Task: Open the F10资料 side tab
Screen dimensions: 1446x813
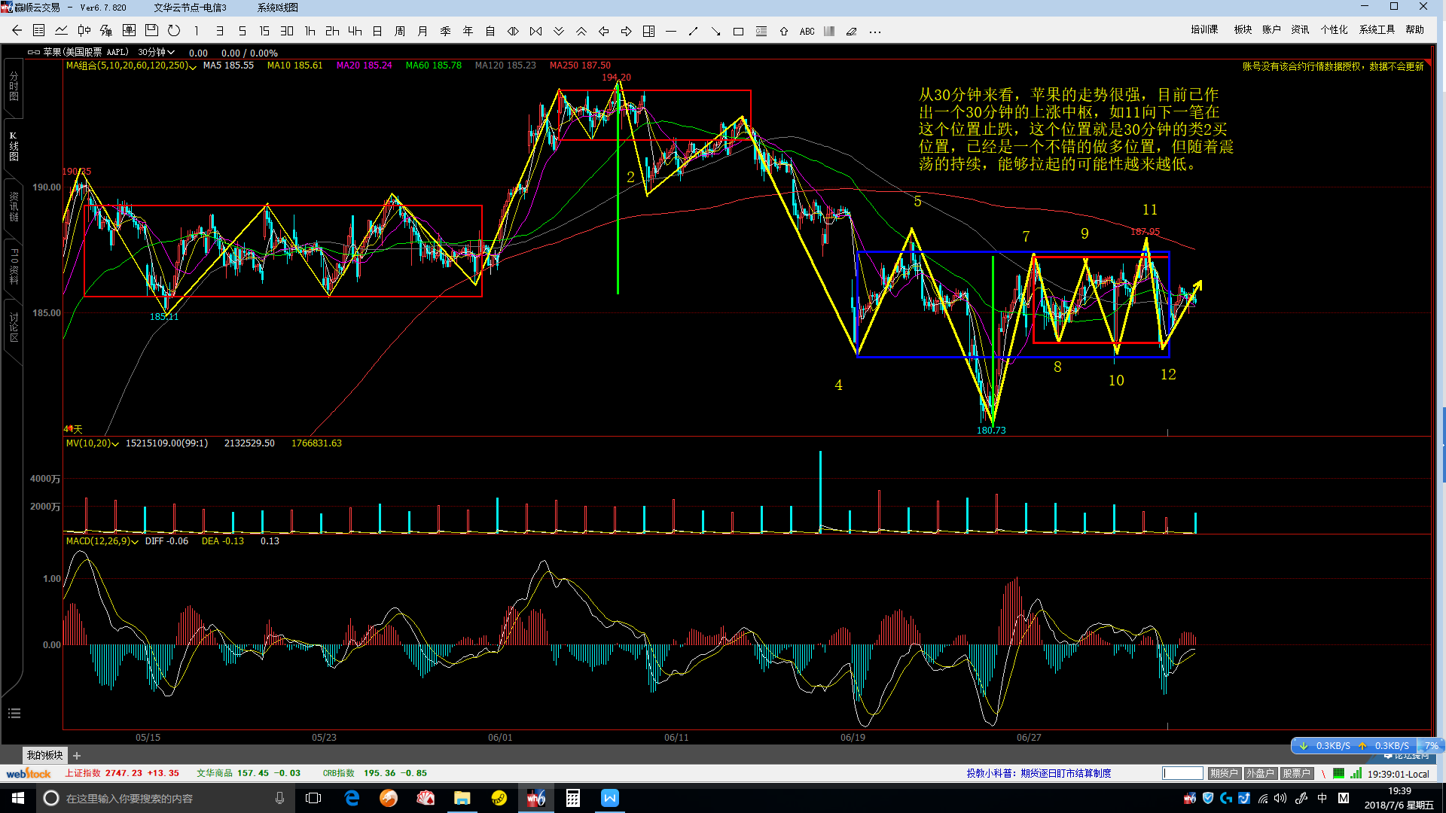Action: (x=14, y=266)
